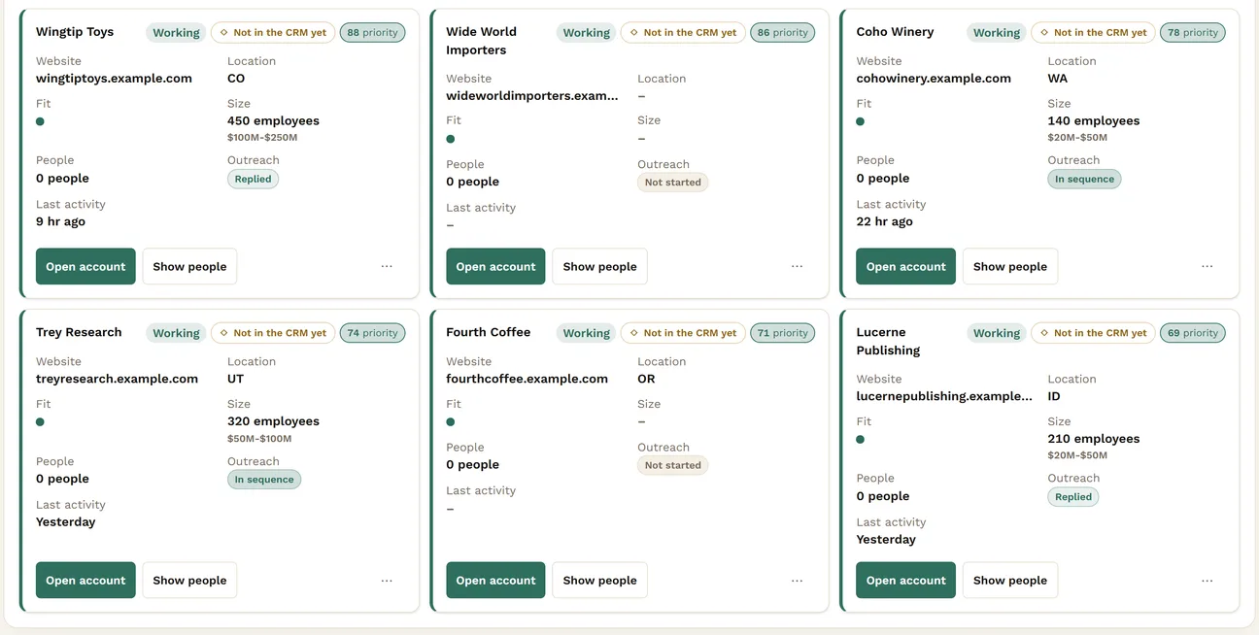Click the Working badge on Coho Winery
Screen dimensions: 1259x635
click(997, 32)
